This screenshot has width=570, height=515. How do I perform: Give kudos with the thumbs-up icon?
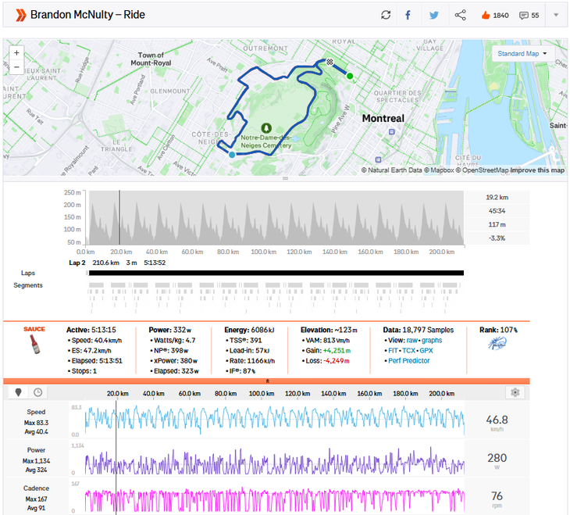click(x=486, y=15)
